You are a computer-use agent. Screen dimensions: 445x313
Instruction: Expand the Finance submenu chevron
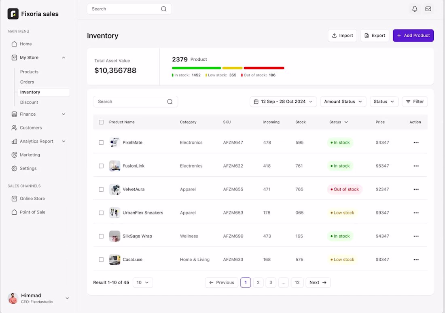pyautogui.click(x=64, y=114)
